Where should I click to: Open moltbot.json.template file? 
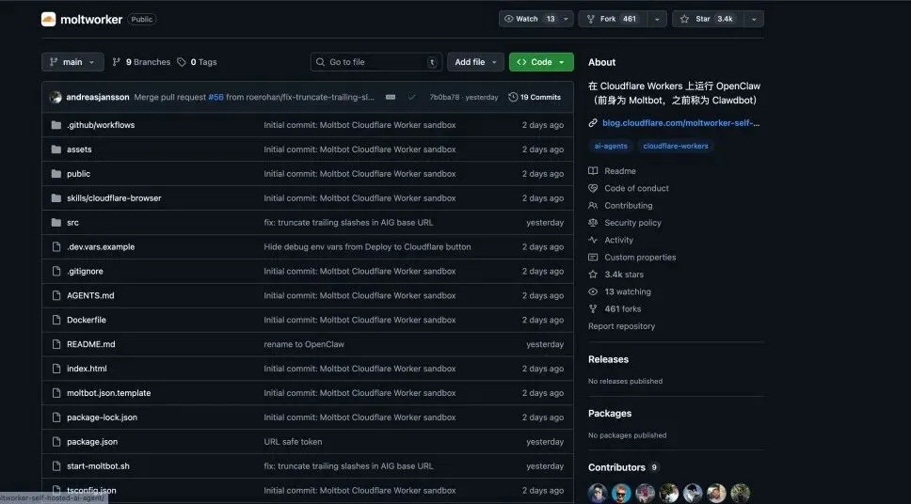pos(108,393)
